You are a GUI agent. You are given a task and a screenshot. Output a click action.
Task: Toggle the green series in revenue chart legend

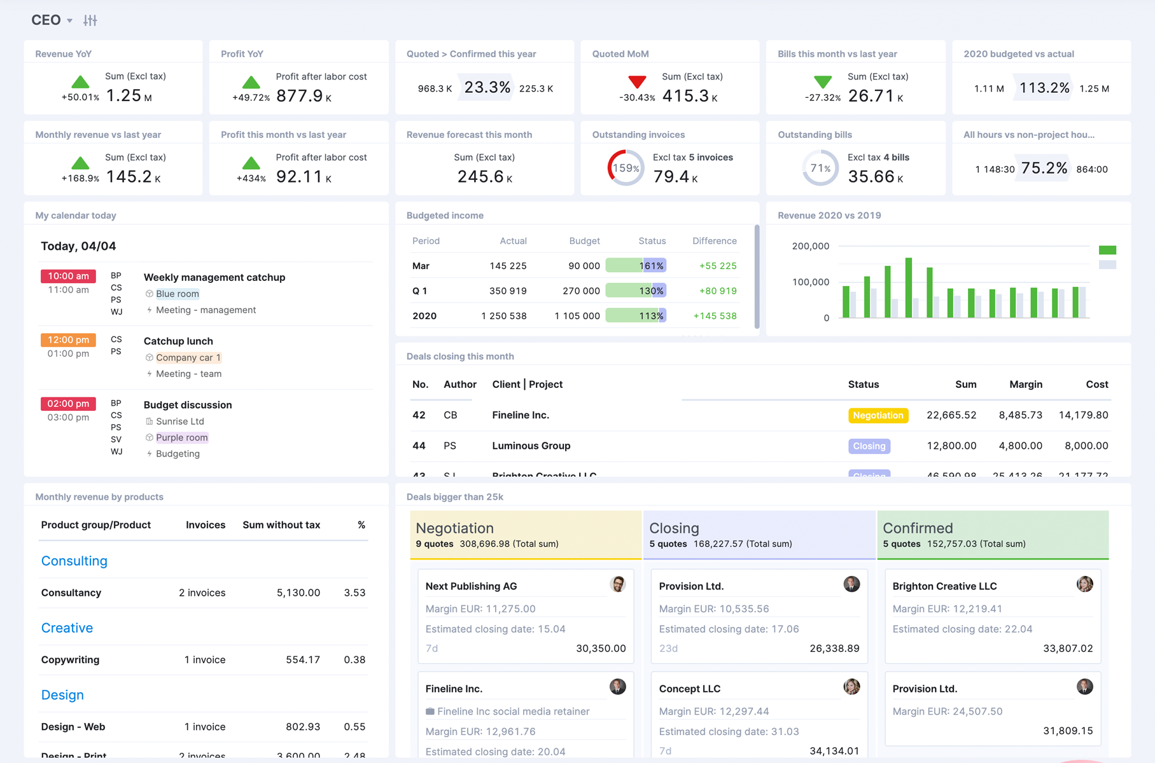pyautogui.click(x=1107, y=250)
